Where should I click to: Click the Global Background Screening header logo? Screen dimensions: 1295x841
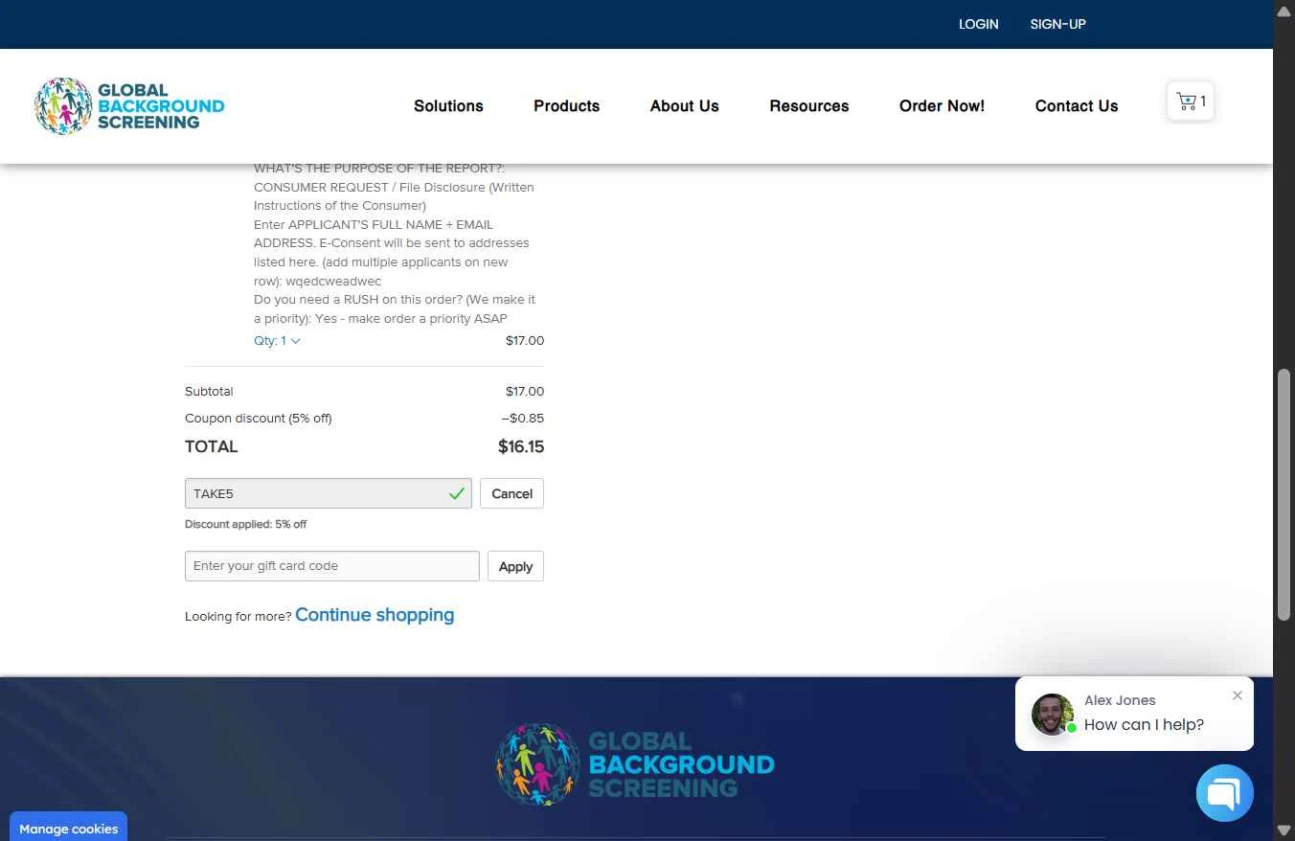pos(129,106)
